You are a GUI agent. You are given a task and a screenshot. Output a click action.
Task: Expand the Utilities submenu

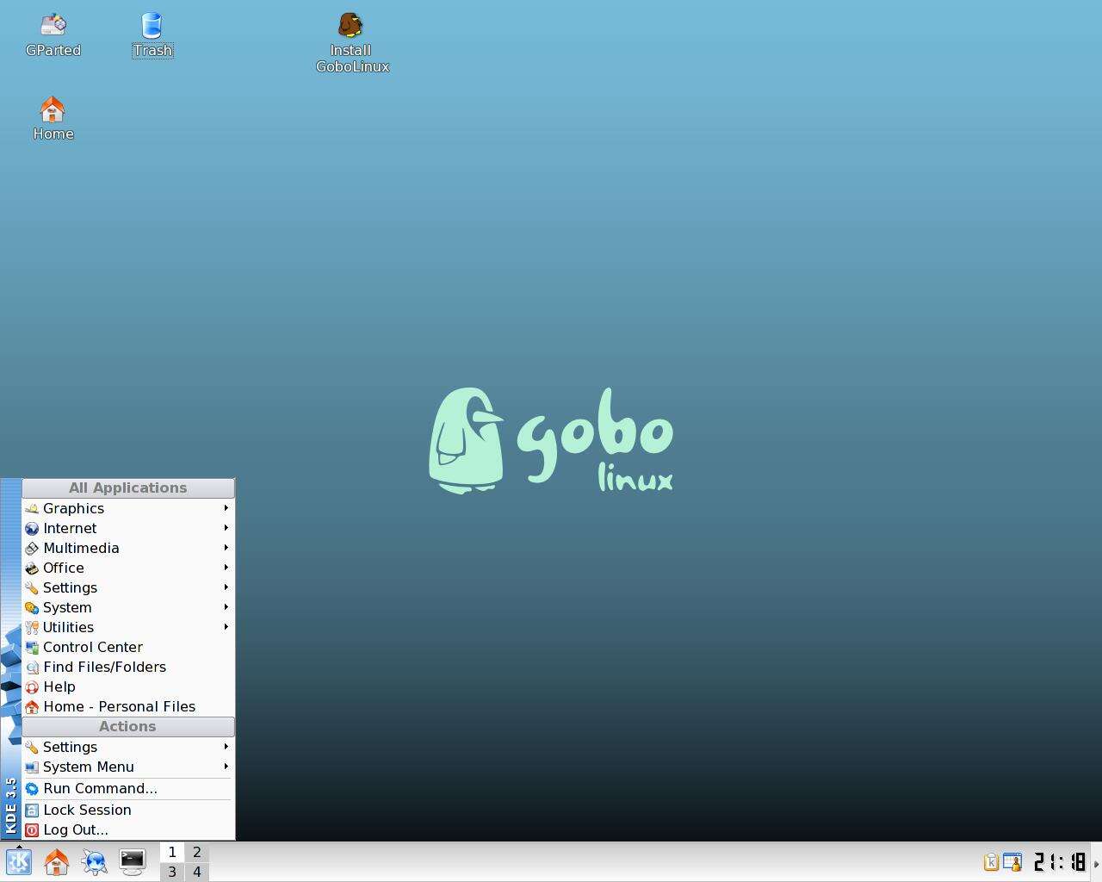point(128,627)
